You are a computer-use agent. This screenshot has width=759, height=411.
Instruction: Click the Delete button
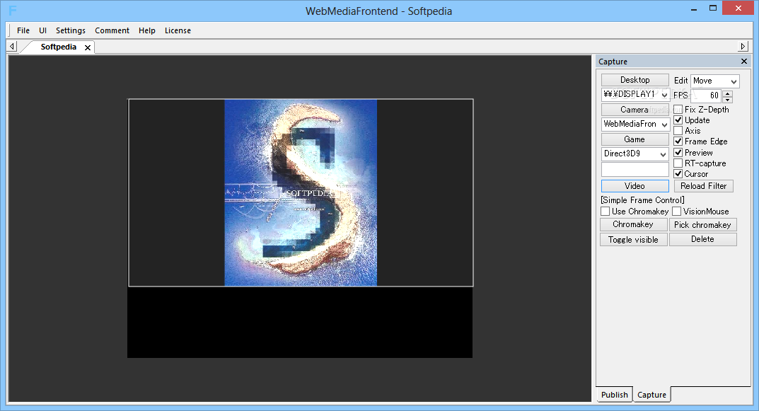[703, 239]
